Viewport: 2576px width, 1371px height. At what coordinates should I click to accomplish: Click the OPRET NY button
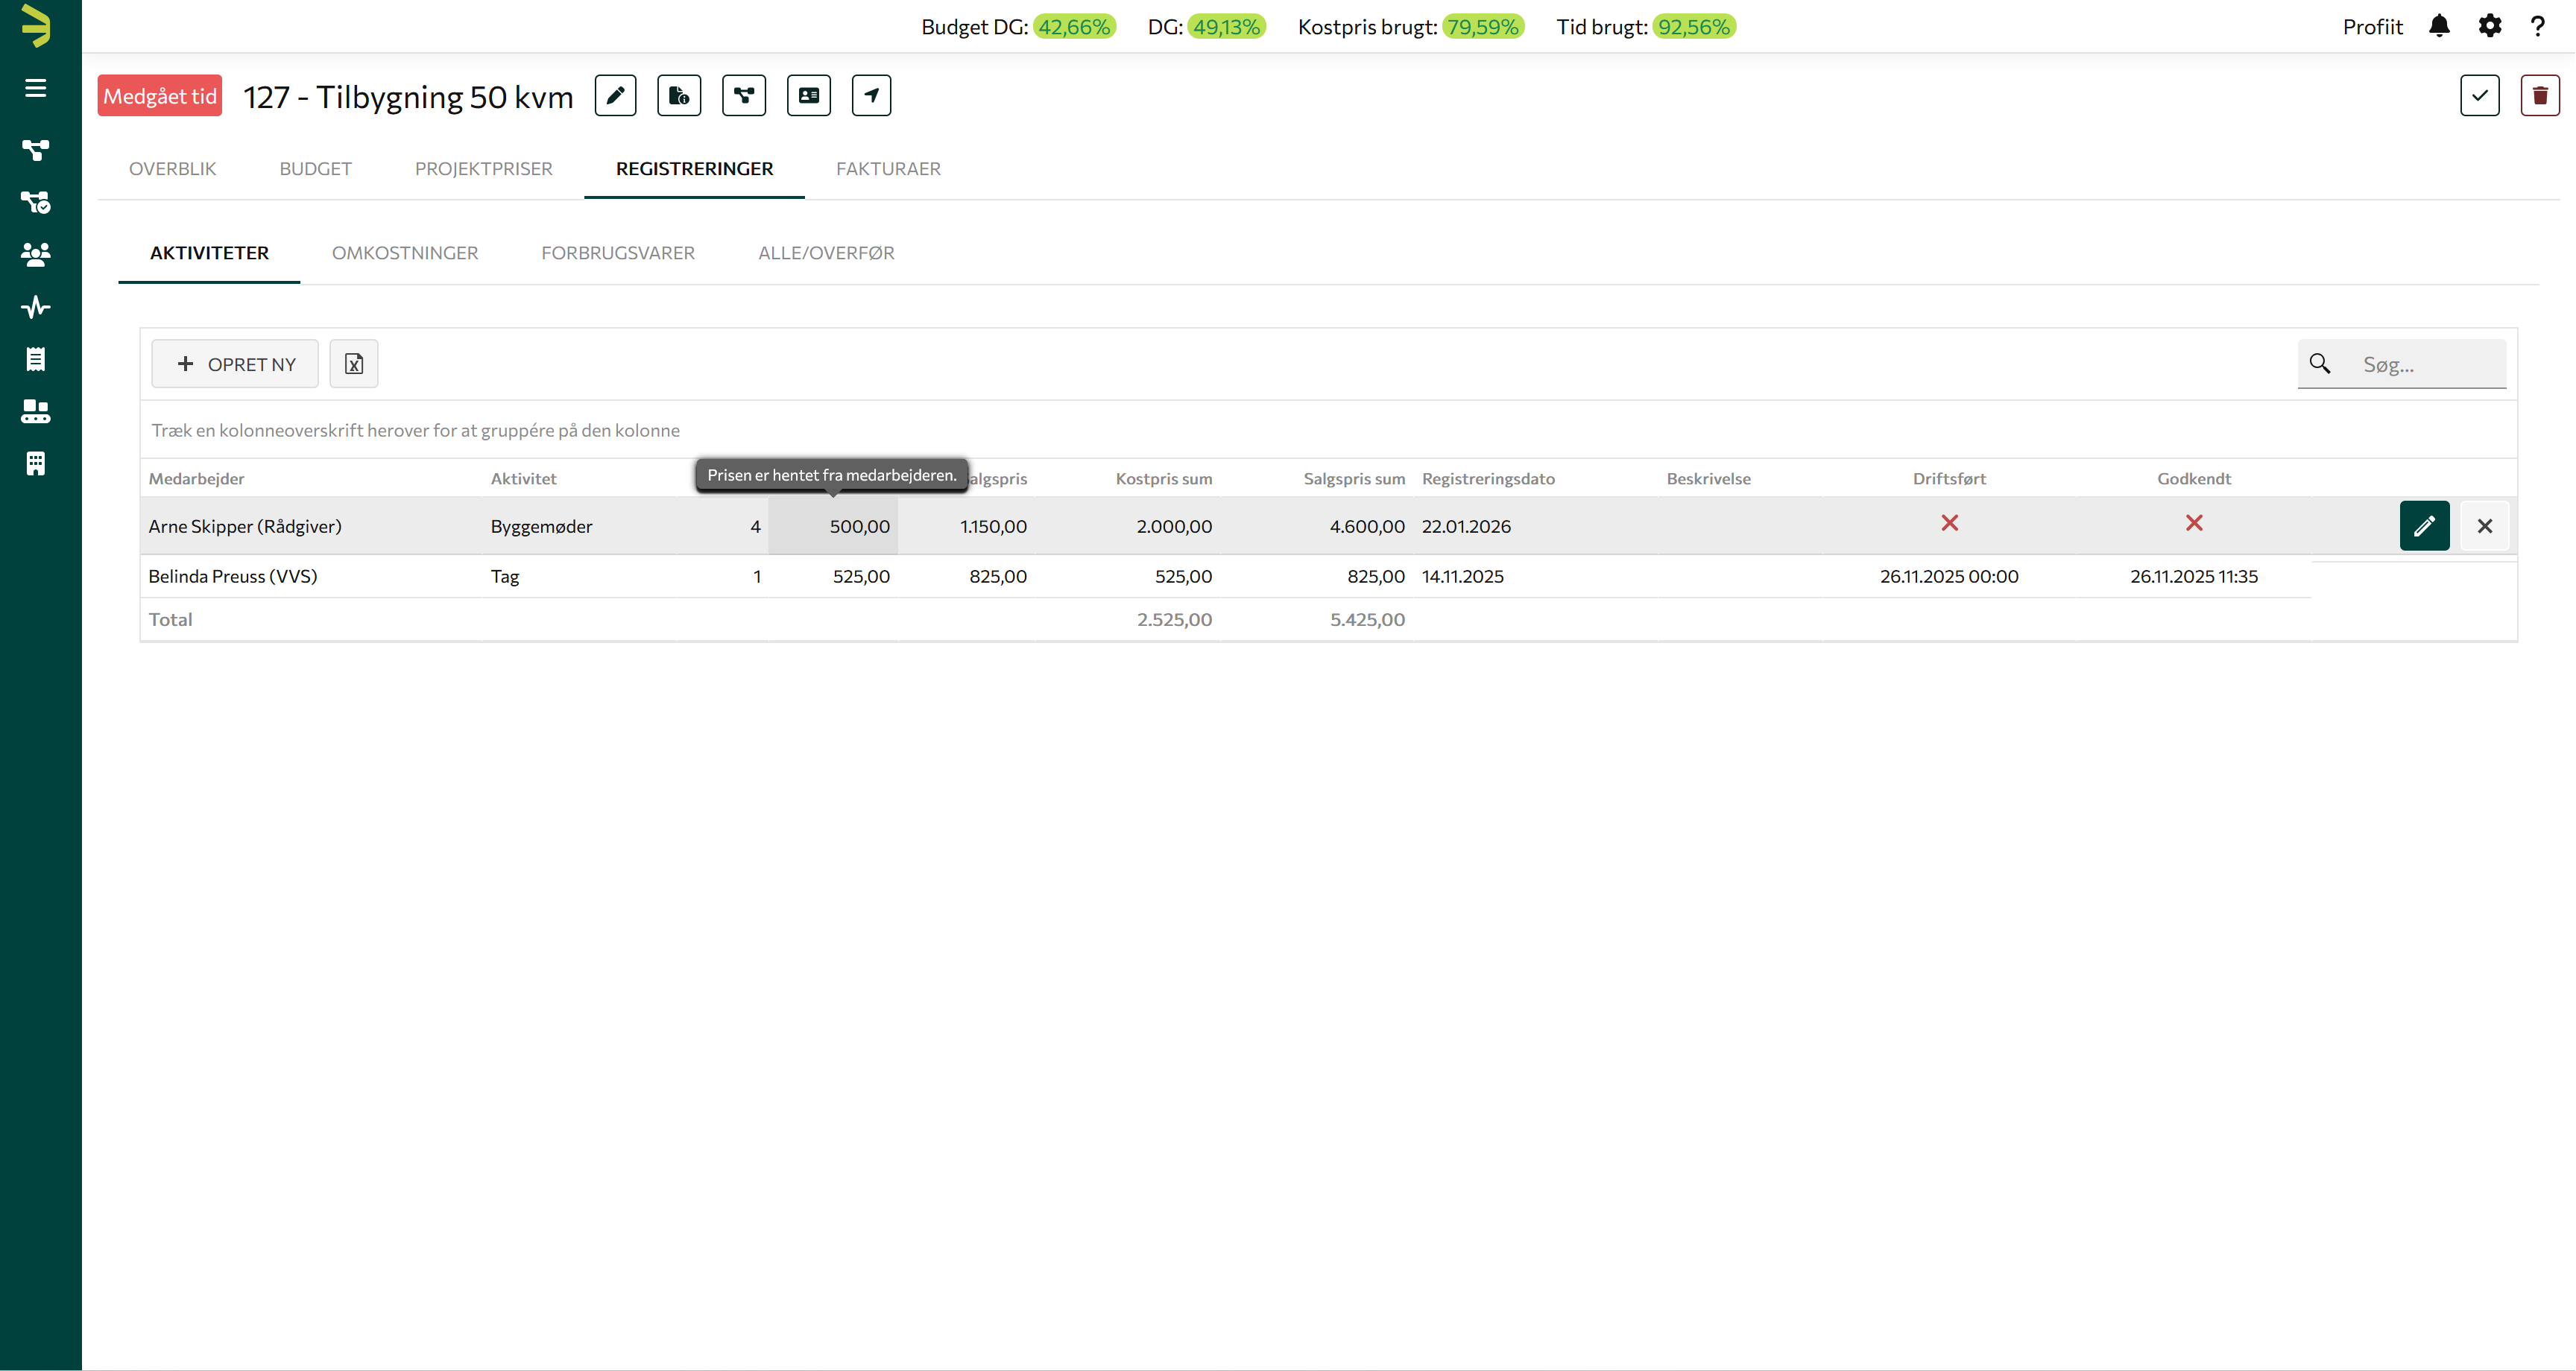click(235, 364)
